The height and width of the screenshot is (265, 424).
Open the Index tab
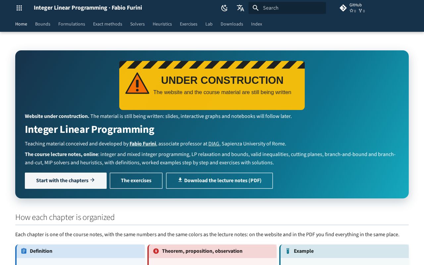(x=256, y=24)
